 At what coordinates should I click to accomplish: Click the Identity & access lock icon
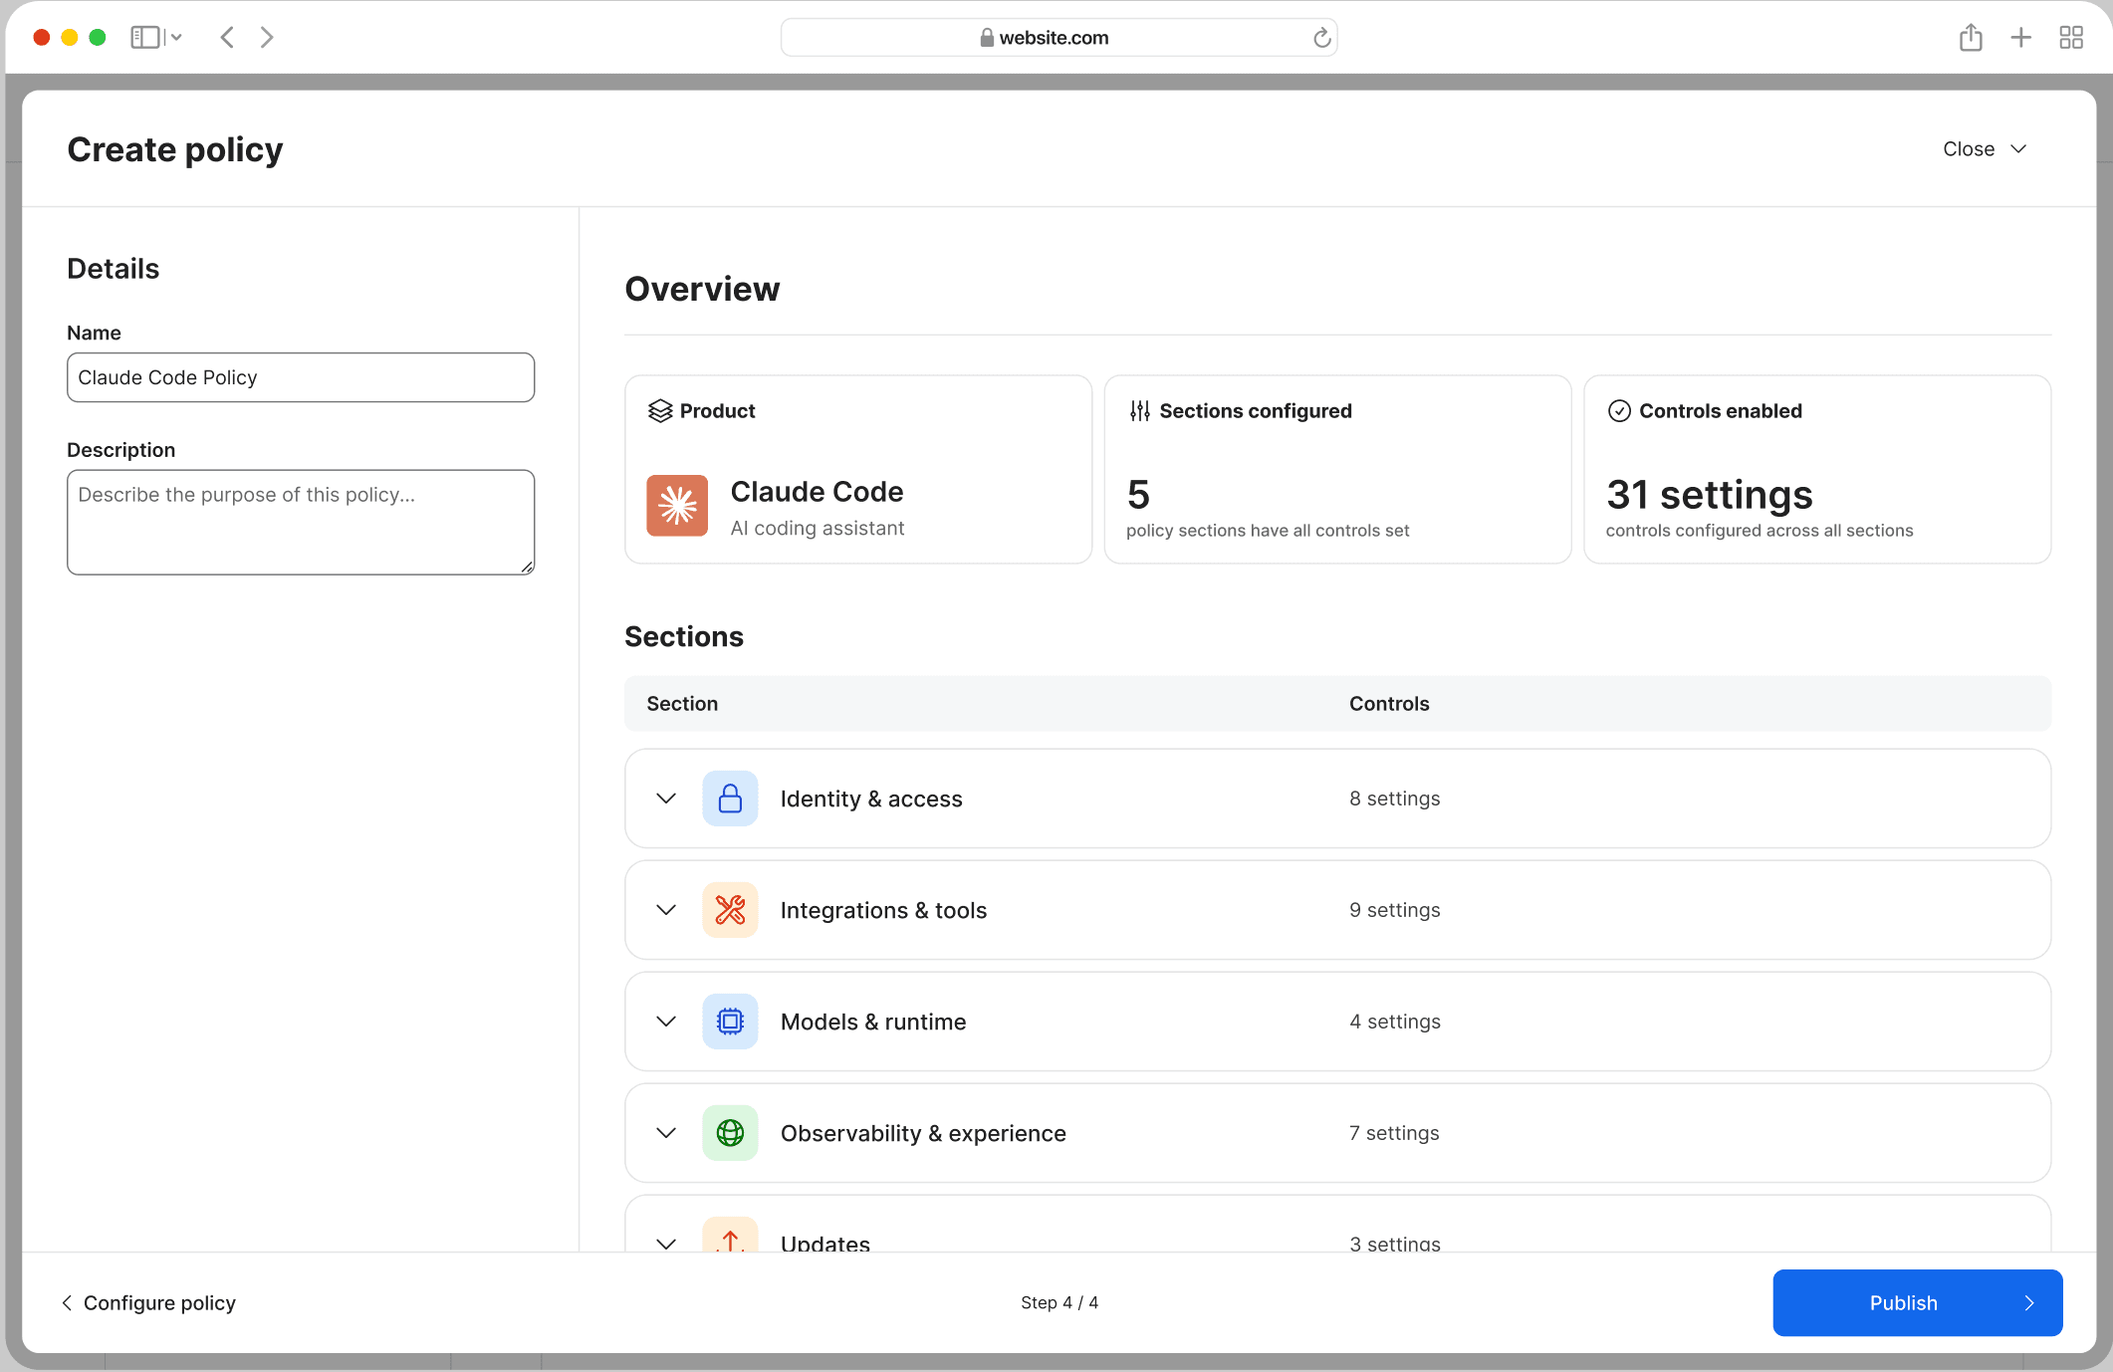click(x=730, y=799)
